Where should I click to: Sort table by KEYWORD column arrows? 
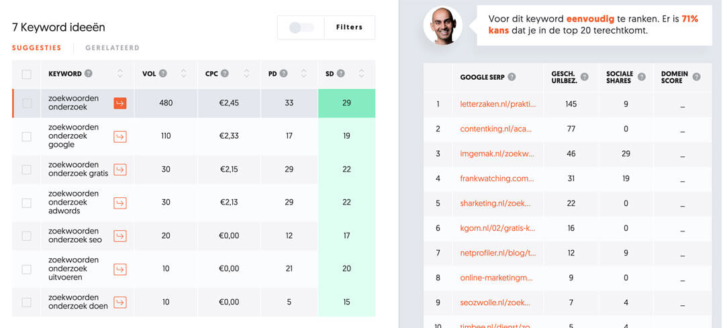coord(120,74)
